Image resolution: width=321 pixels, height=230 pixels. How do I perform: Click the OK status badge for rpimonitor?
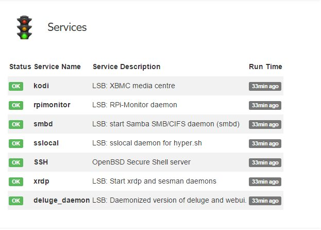coord(16,105)
